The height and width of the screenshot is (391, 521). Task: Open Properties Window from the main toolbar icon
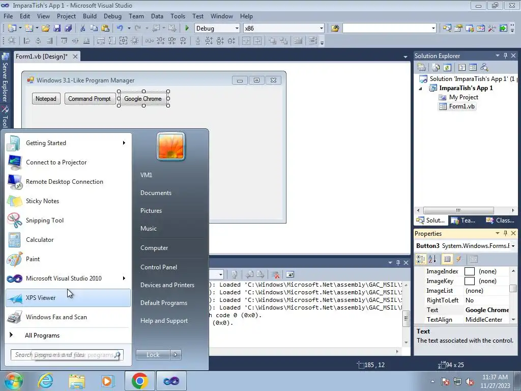point(458,29)
